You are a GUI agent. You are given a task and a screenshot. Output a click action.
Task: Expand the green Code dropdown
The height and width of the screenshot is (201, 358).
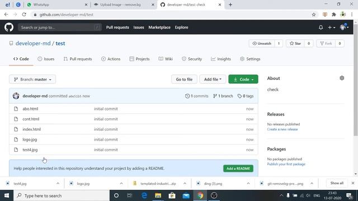[x=243, y=79]
